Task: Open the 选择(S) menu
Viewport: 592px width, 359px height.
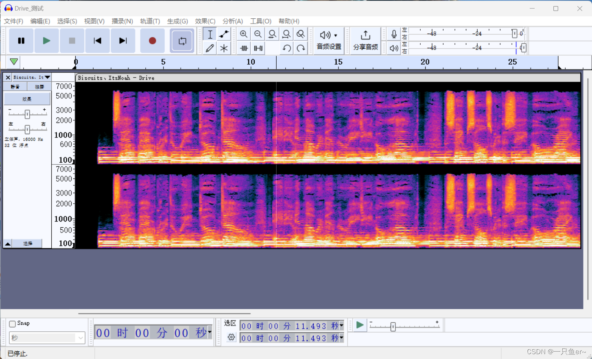Action: point(67,21)
